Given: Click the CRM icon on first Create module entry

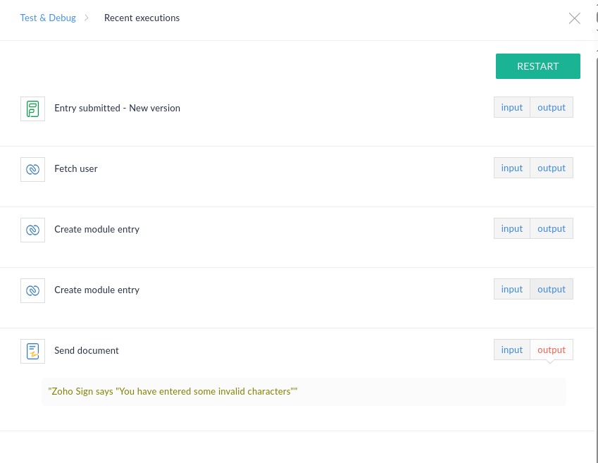Looking at the screenshot, I should [32, 230].
